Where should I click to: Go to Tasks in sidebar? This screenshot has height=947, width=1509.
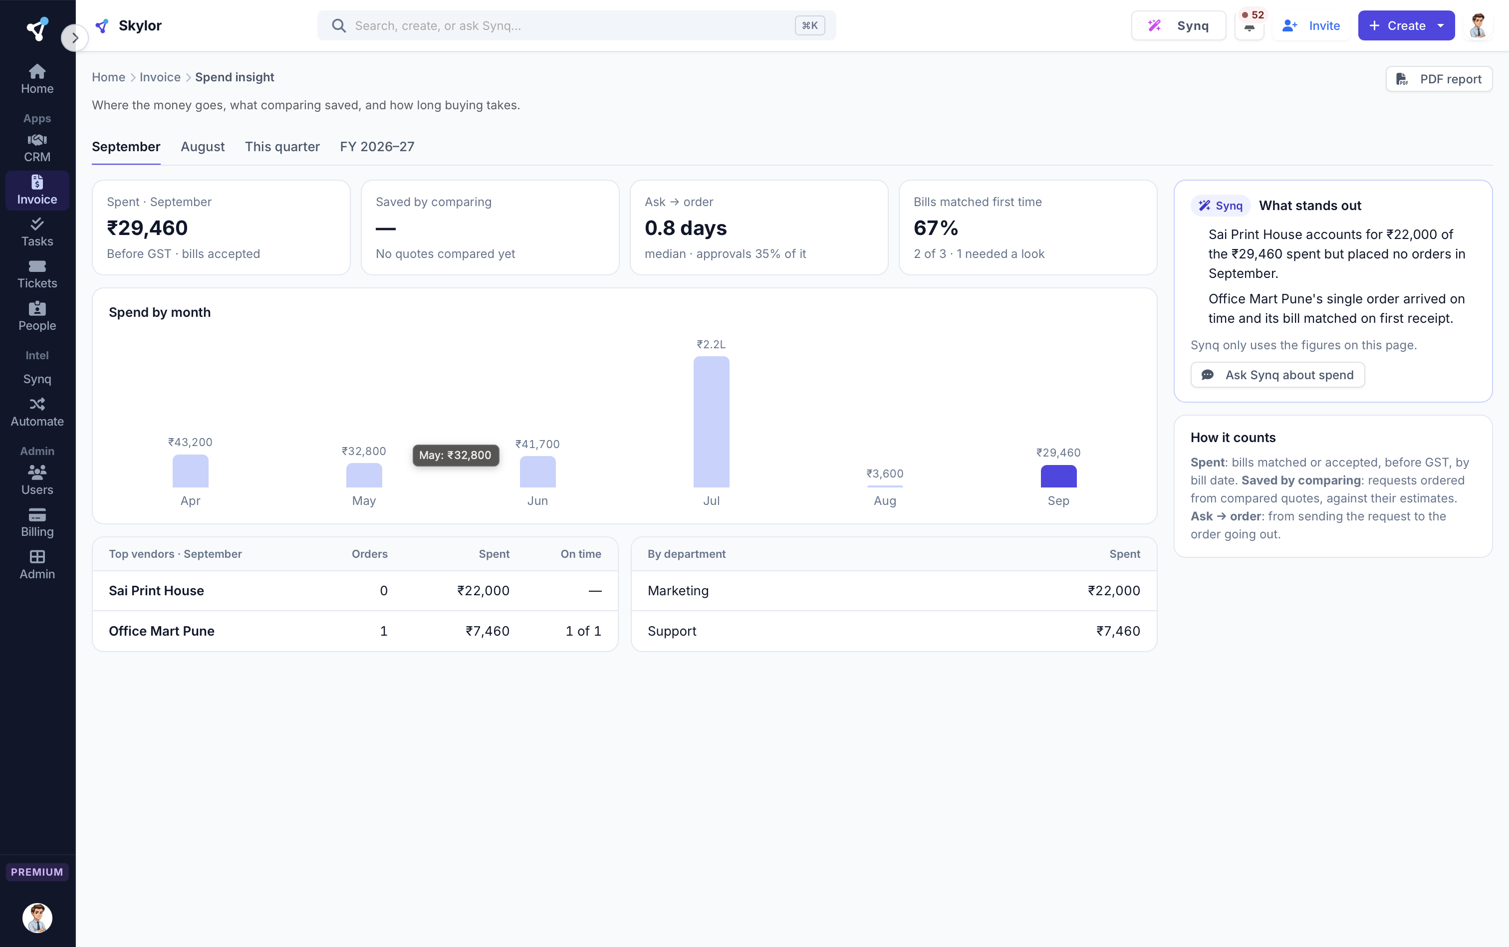coord(37,233)
